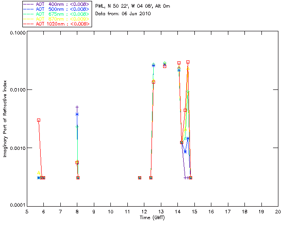Image resolution: width=286 pixels, height=229 pixels.
Task: Click the purple plus marker at top of the time 8 series
Action: tap(77, 107)
